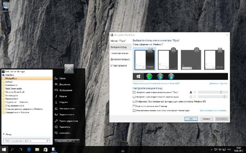Choose the first Start menu style thumbnail
Viewport: 246px width, 153px height.
pyautogui.click(x=144, y=59)
